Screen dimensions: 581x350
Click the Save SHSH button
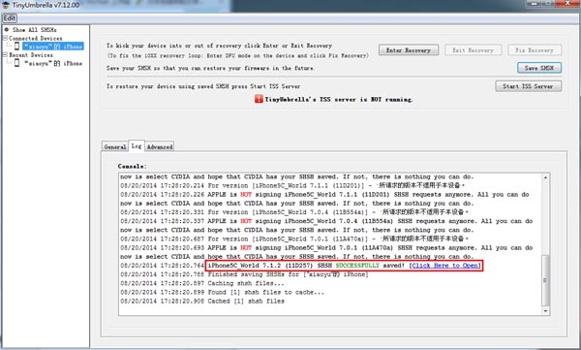point(539,68)
